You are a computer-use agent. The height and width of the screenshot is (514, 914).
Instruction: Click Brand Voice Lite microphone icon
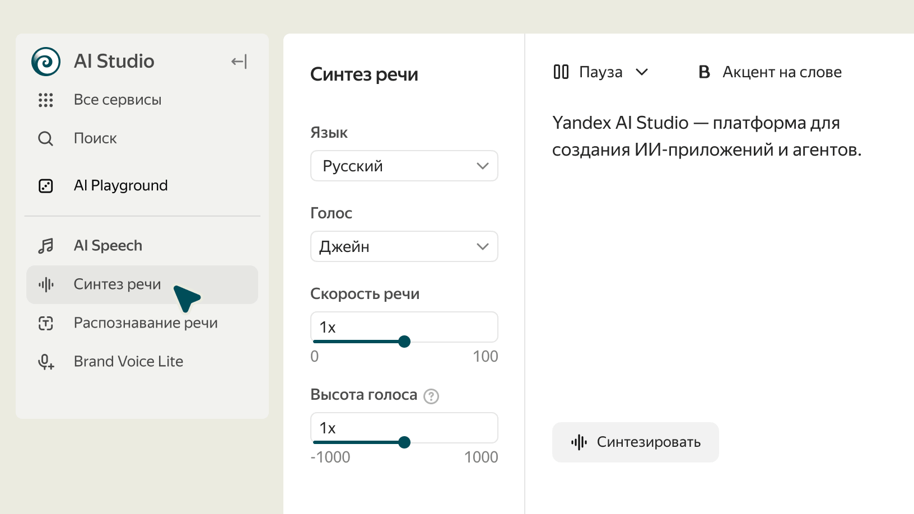tap(46, 362)
